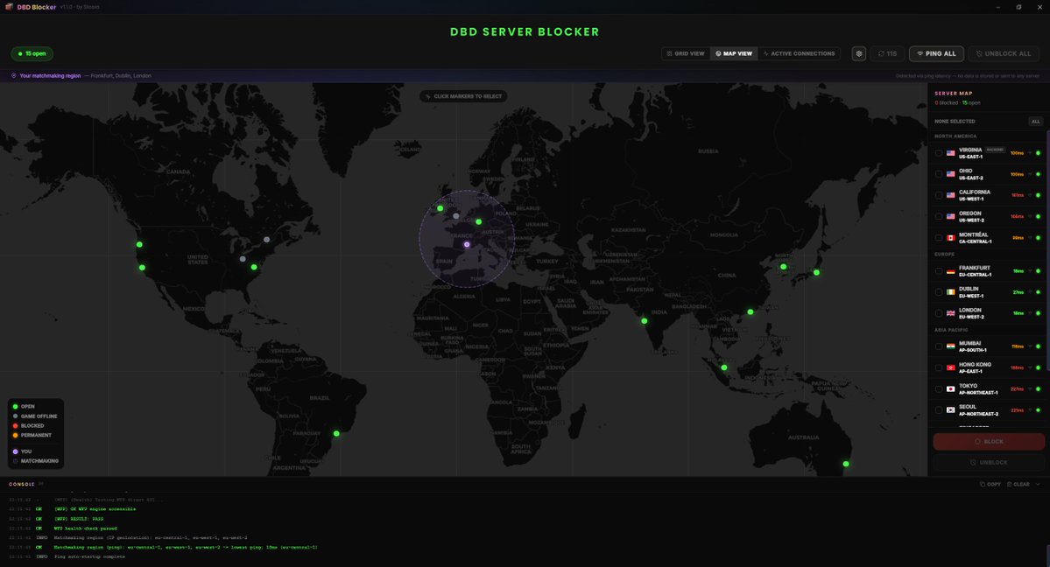The height and width of the screenshot is (567, 1050).
Task: Select the Singapore server marker on the map
Action: click(x=724, y=367)
